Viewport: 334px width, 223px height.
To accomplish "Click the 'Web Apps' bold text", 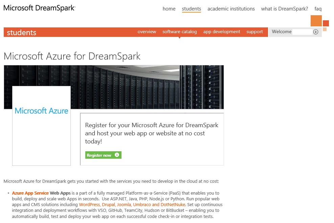I will pyautogui.click(x=60, y=193).
